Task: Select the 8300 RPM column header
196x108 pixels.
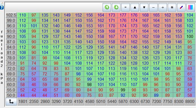Action: pyautogui.click(x=179, y=102)
